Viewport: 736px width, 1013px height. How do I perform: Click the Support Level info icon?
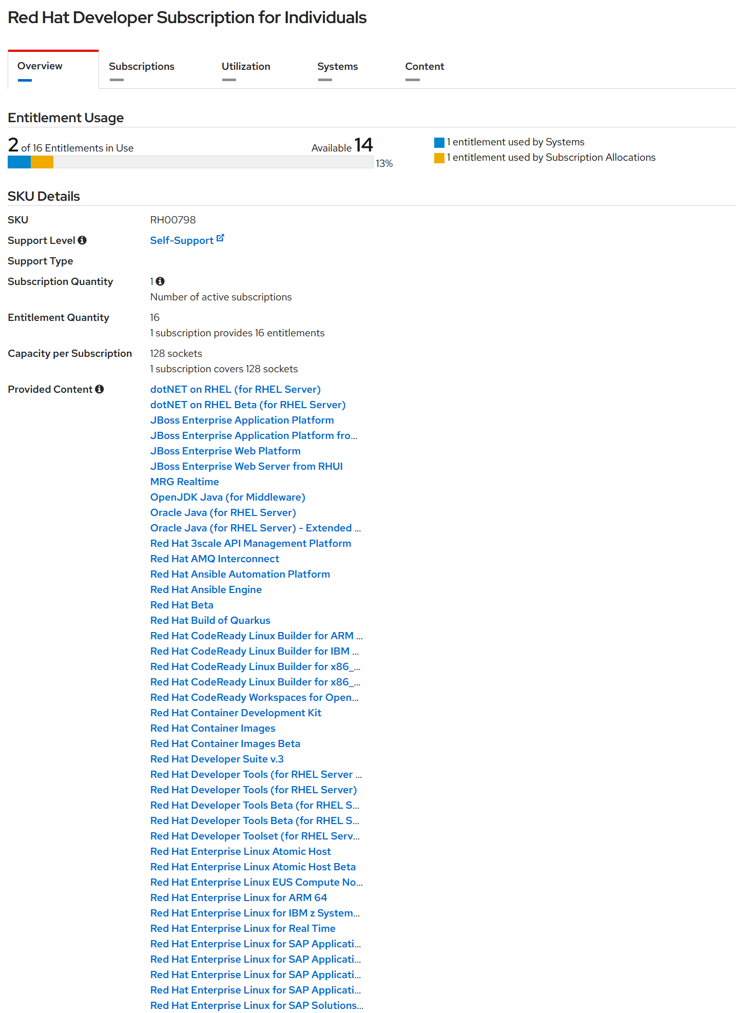pos(82,240)
